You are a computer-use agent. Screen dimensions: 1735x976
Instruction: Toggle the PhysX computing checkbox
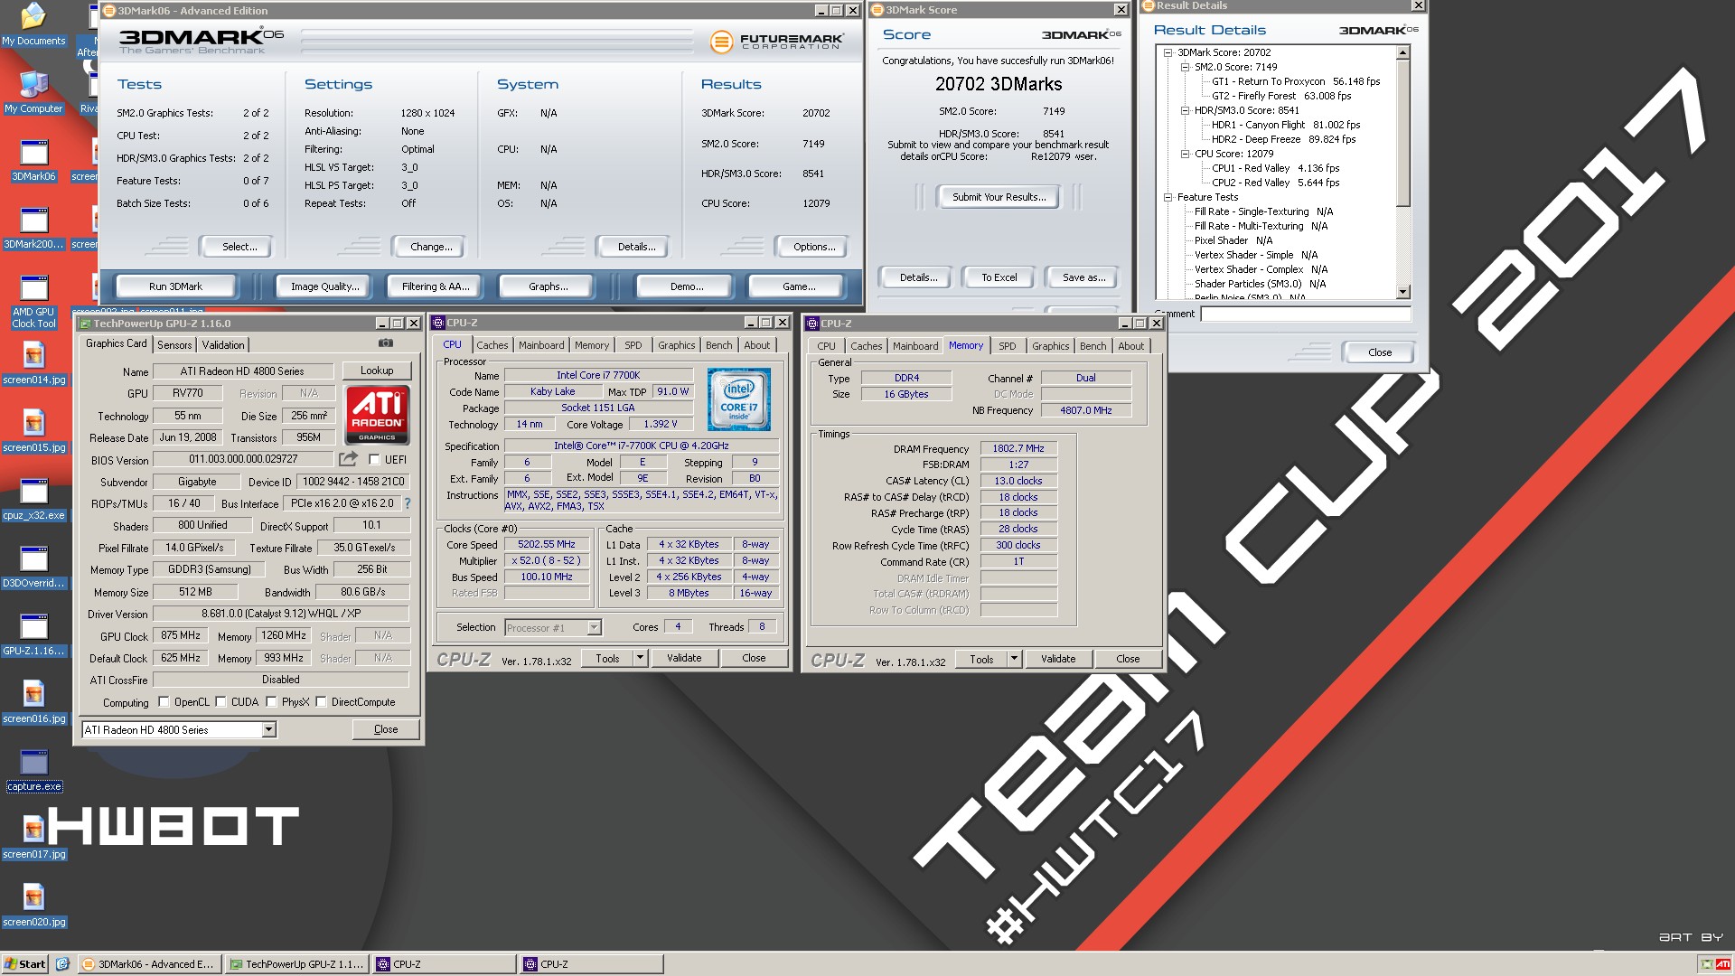(271, 702)
